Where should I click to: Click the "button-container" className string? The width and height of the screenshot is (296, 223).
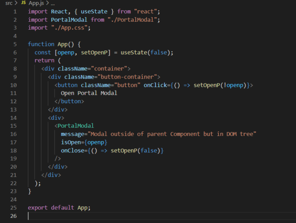click(127, 77)
